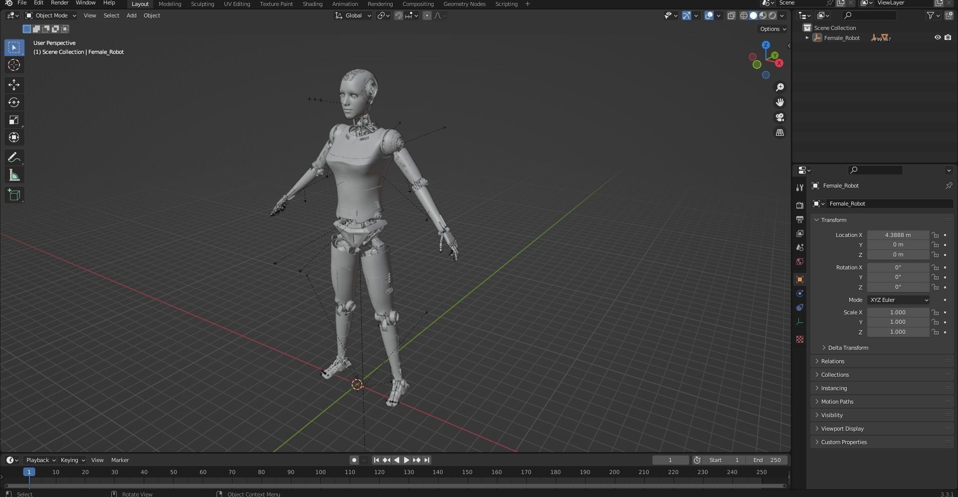
Task: Open the Scene properties tab
Action: 800,247
